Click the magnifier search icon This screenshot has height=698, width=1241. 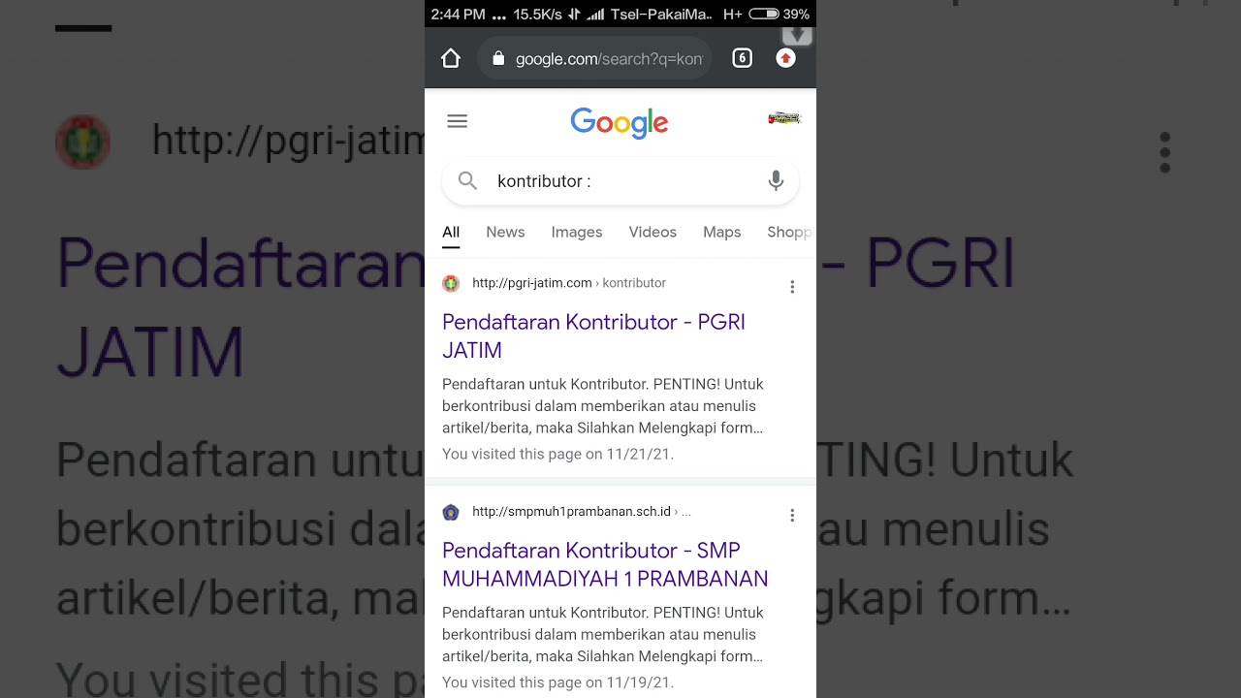coord(468,181)
